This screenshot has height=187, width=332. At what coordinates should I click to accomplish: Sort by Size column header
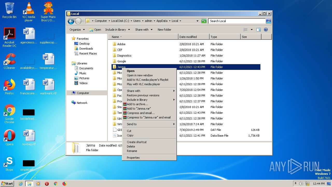tap(251, 37)
